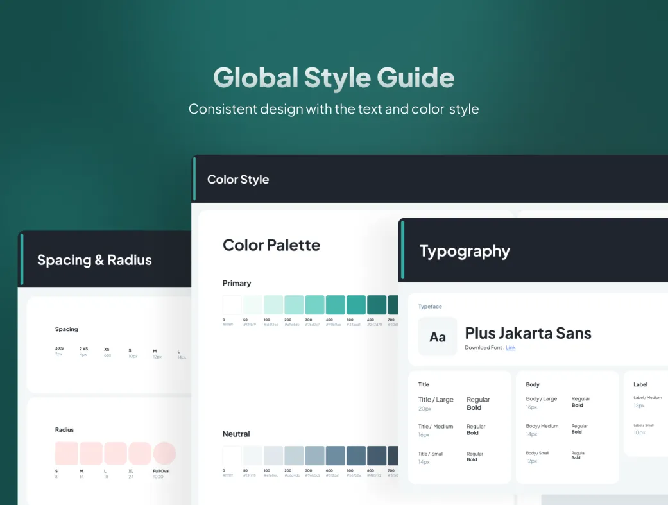Select the L radius square
668x505 pixels.
(116, 453)
